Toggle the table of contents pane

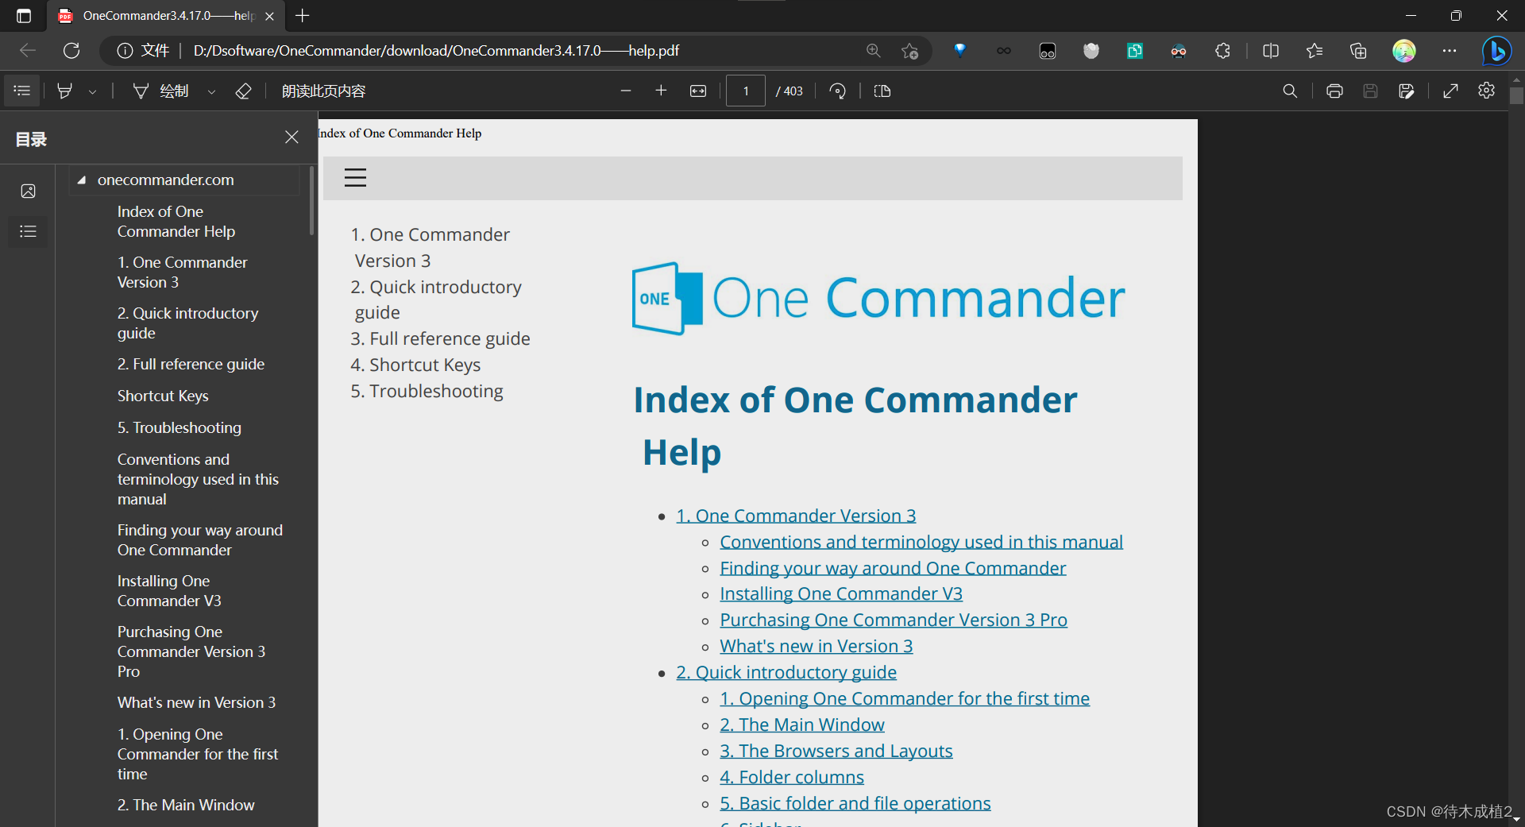coord(22,91)
